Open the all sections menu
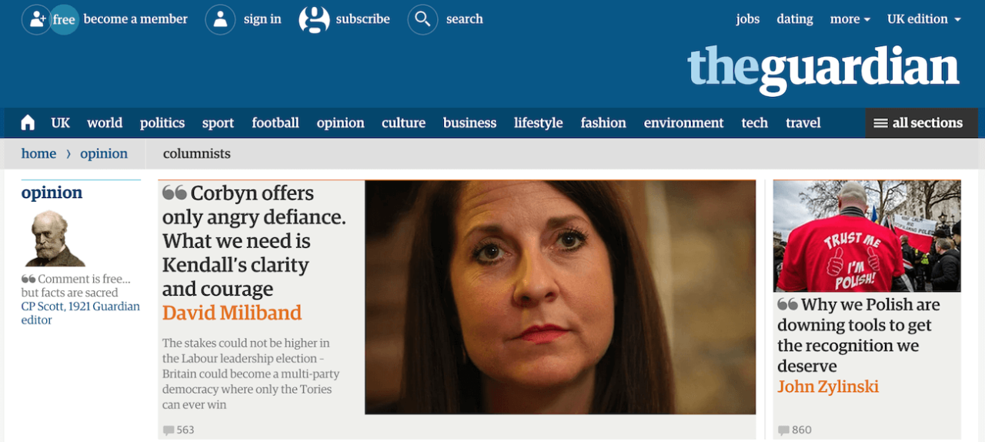Viewport: 985px width, 442px height. [x=922, y=123]
